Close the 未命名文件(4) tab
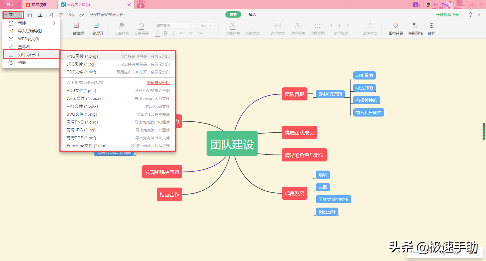 pos(129,5)
